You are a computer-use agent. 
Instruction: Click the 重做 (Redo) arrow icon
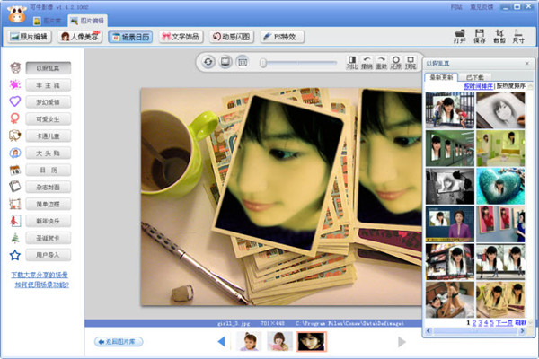382,62
